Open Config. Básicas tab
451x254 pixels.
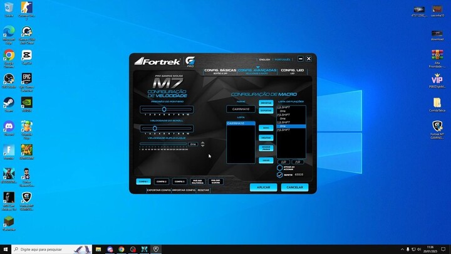pos(220,71)
